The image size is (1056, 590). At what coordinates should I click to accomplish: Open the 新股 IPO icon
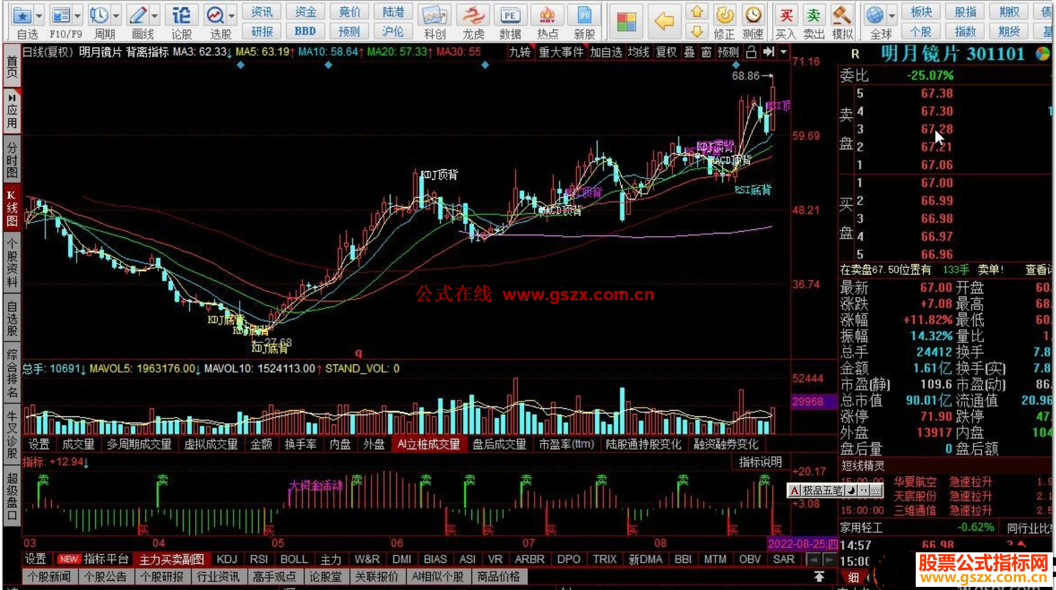pos(584,15)
